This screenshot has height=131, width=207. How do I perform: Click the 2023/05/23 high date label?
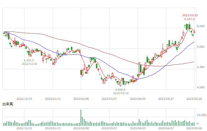click(190, 15)
